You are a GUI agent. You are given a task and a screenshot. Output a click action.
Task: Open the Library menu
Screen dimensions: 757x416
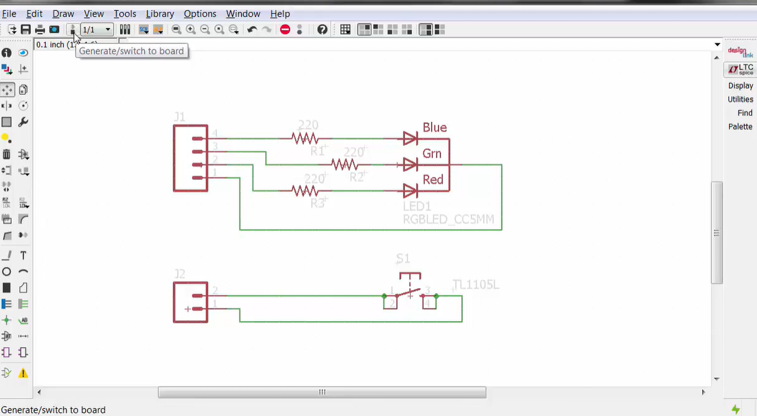point(160,13)
